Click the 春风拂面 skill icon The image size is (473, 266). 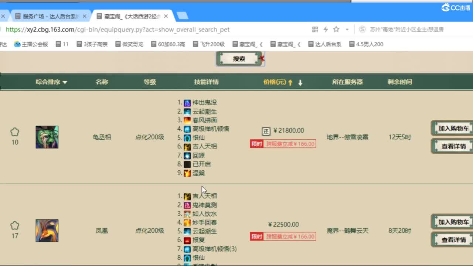pos(187,120)
